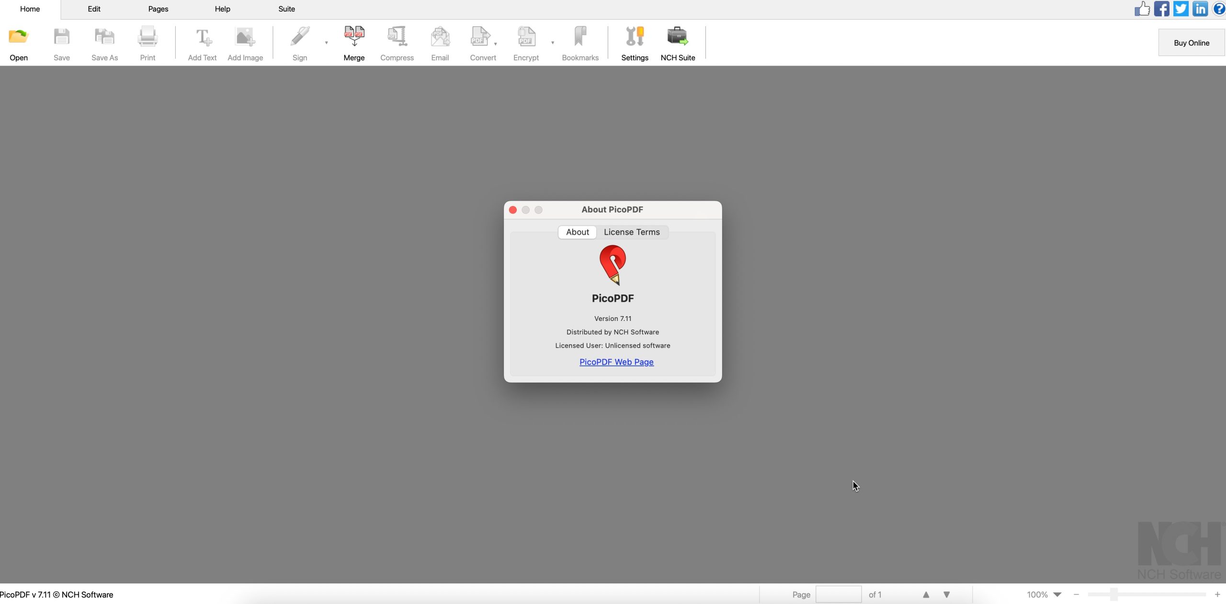Click 'Licensed User: Unlicensed software' text
This screenshot has width=1226, height=604.
pyautogui.click(x=613, y=345)
